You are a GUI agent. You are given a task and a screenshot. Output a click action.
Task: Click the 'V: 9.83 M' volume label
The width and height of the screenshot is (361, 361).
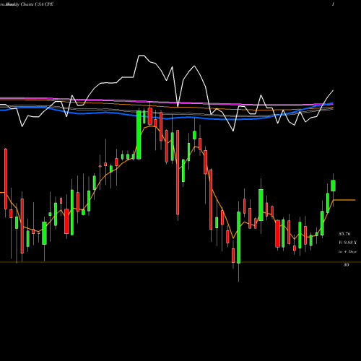click(347, 243)
